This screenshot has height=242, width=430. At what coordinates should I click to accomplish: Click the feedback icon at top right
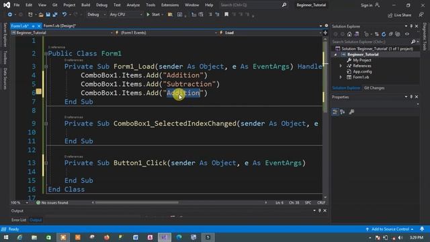point(421,15)
